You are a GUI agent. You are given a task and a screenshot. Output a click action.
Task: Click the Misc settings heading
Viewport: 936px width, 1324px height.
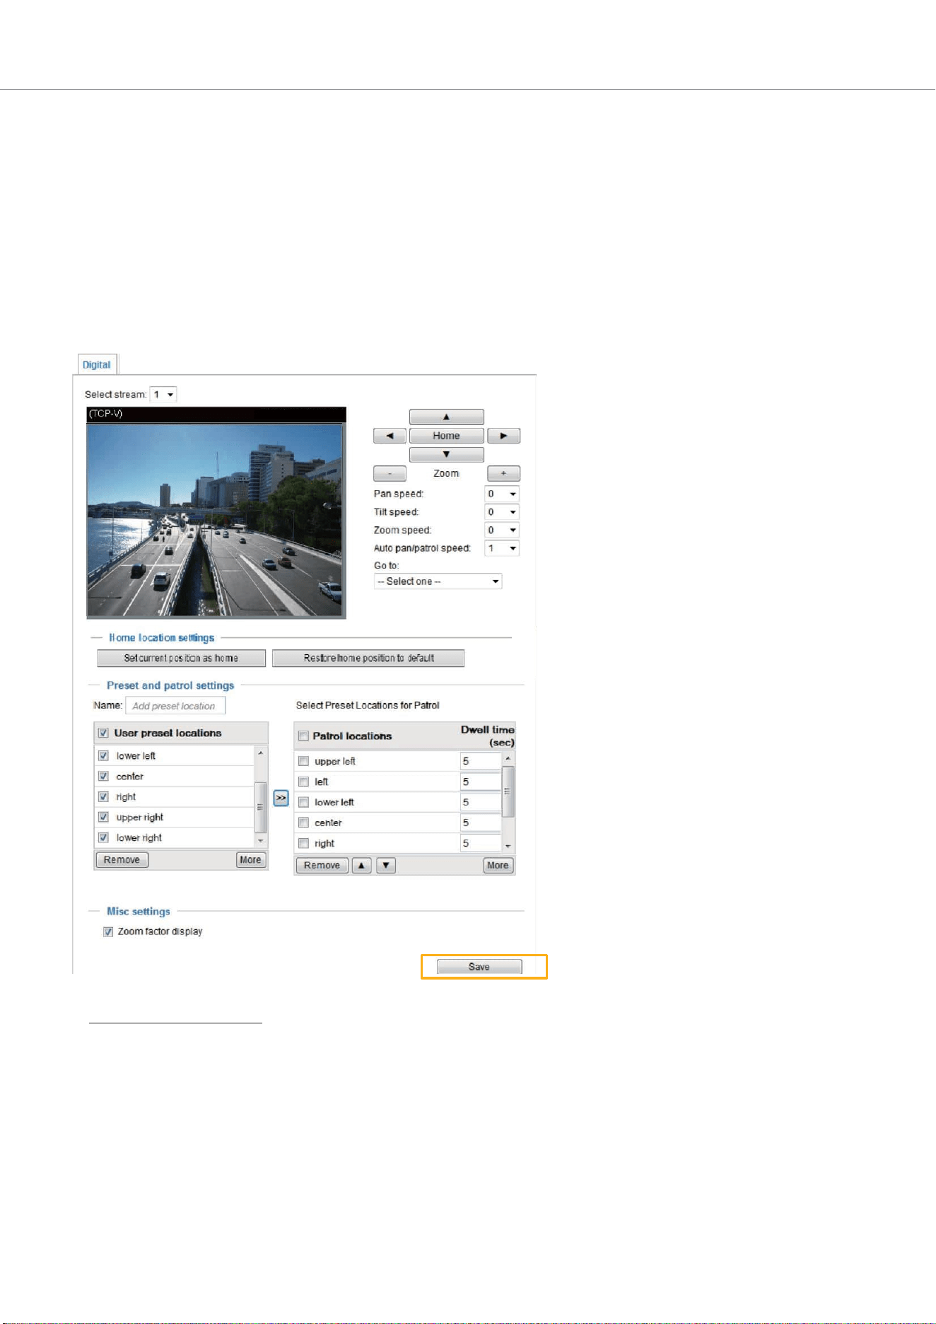(x=139, y=912)
